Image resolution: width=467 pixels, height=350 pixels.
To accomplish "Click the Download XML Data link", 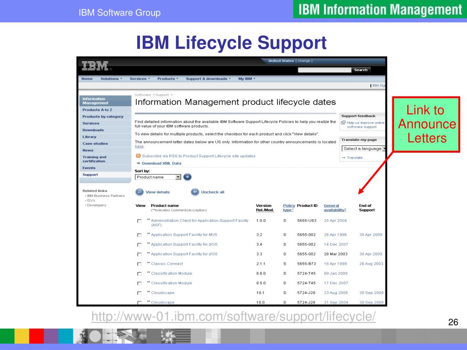I will [161, 164].
